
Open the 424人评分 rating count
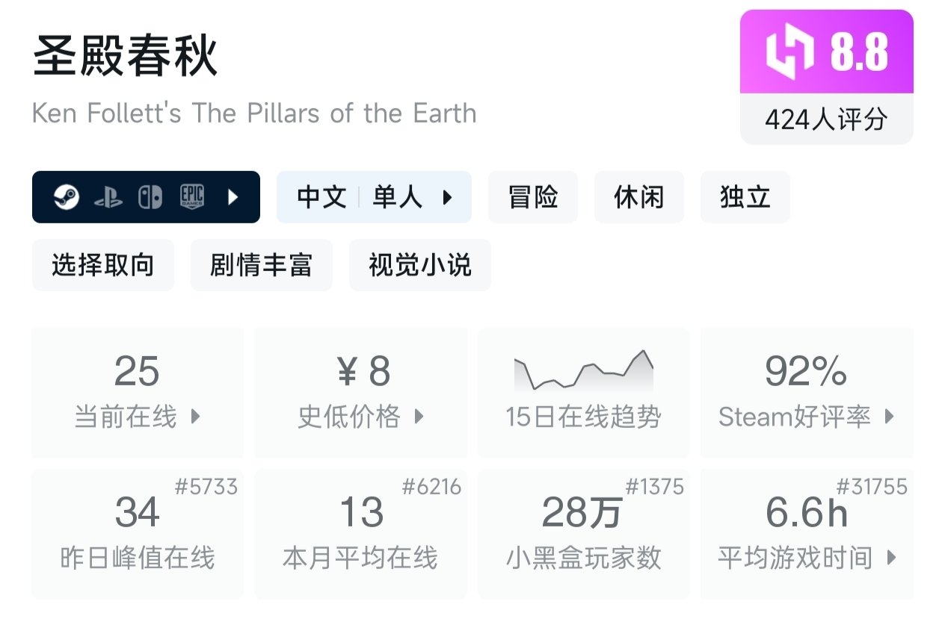pos(826,119)
